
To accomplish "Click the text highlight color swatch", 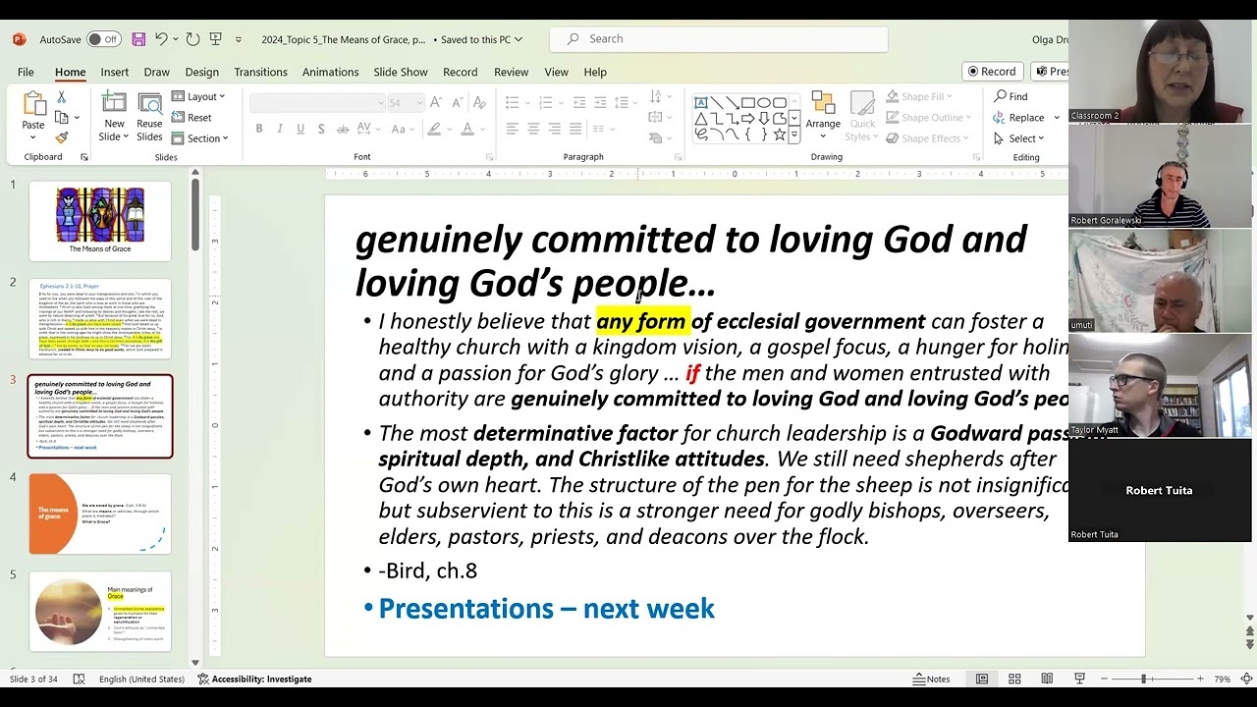I will [x=432, y=129].
